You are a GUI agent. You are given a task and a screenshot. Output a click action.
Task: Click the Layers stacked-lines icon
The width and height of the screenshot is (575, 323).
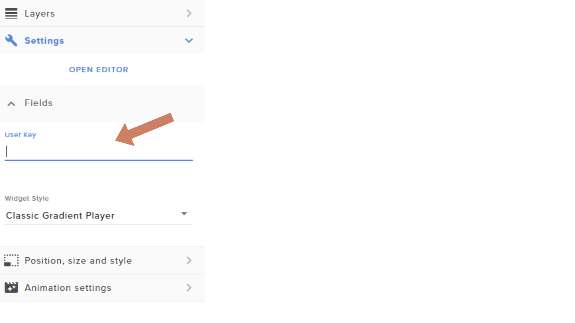(x=11, y=13)
